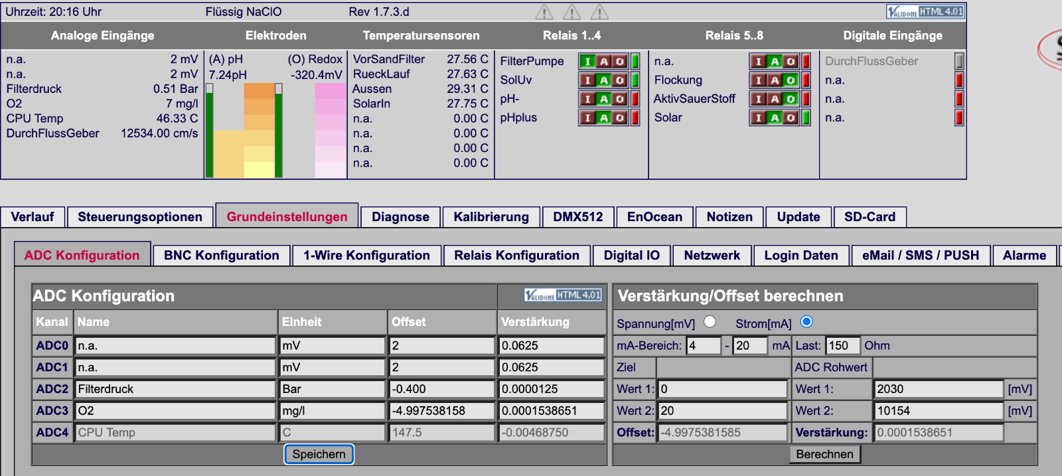Edit mA-Bereich lower value field
This screenshot has width=1062, height=476.
tap(704, 346)
